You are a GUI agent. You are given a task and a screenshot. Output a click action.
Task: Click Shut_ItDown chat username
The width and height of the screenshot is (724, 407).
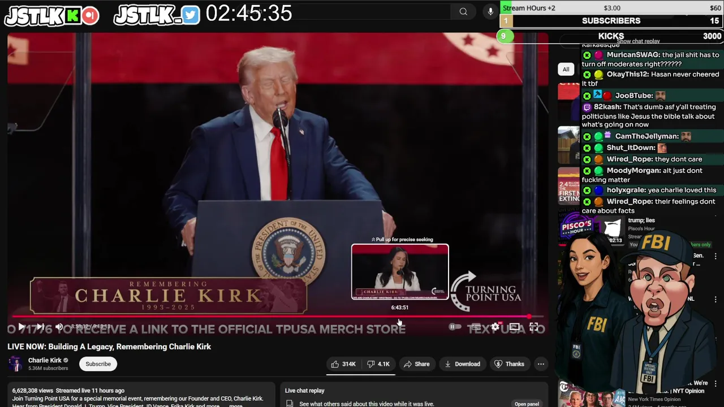point(631,148)
